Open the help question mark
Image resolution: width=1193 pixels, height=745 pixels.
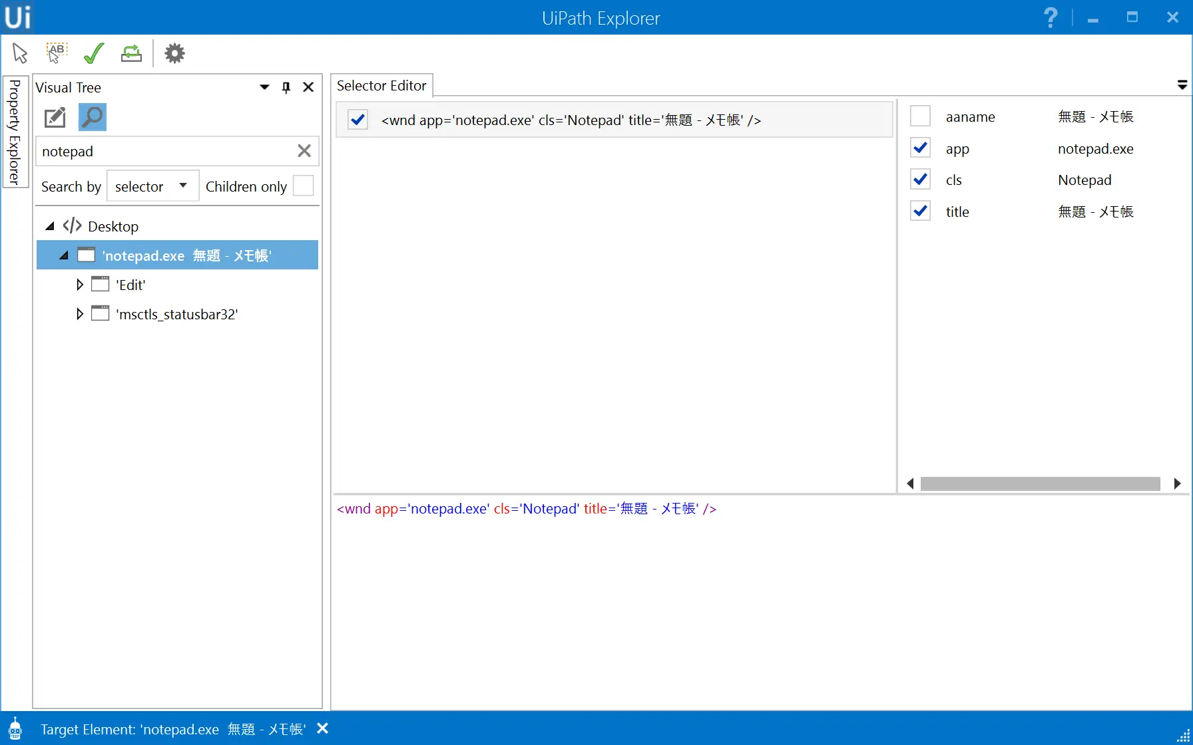1051,17
